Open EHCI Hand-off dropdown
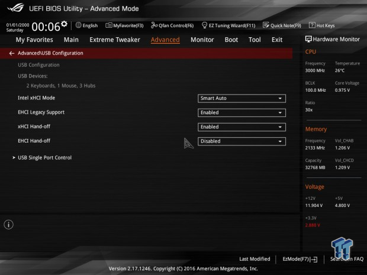 point(242,141)
